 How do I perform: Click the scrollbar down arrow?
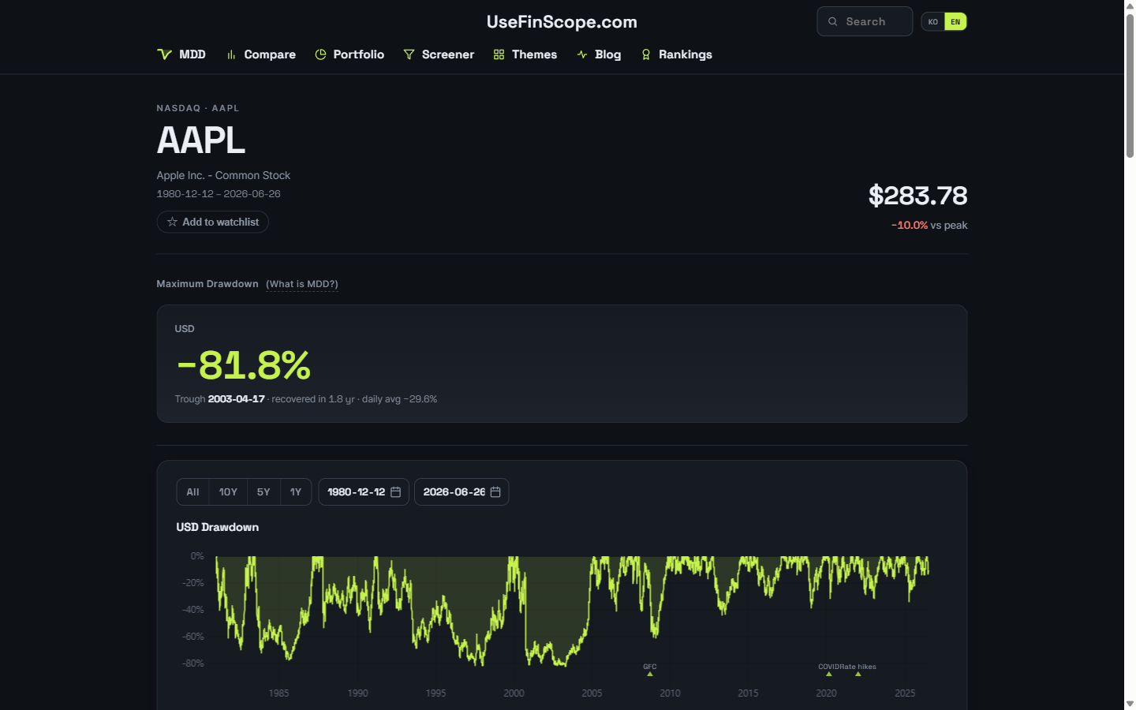[1130, 704]
